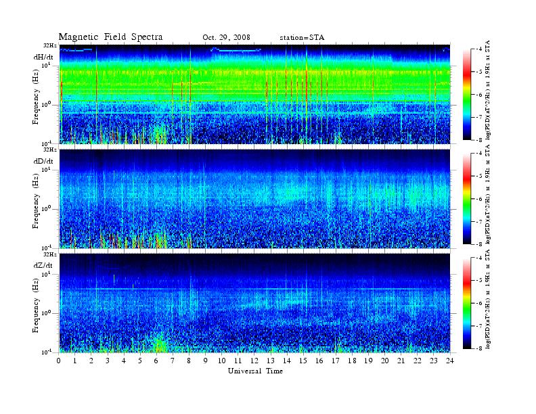Click the "station=STA" label
This screenshot has height=414, width=536.
coord(302,38)
